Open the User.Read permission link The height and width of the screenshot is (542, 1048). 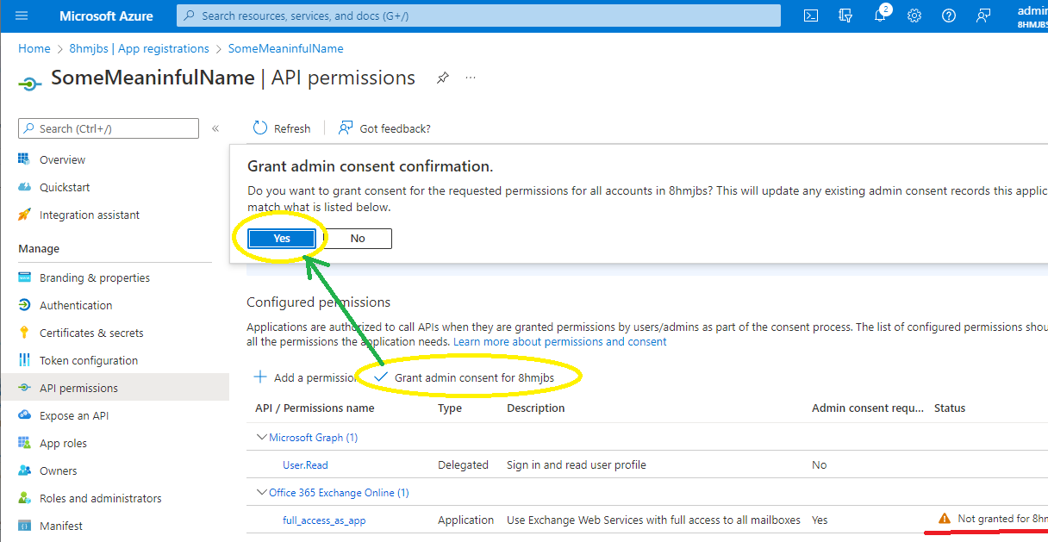[305, 464]
